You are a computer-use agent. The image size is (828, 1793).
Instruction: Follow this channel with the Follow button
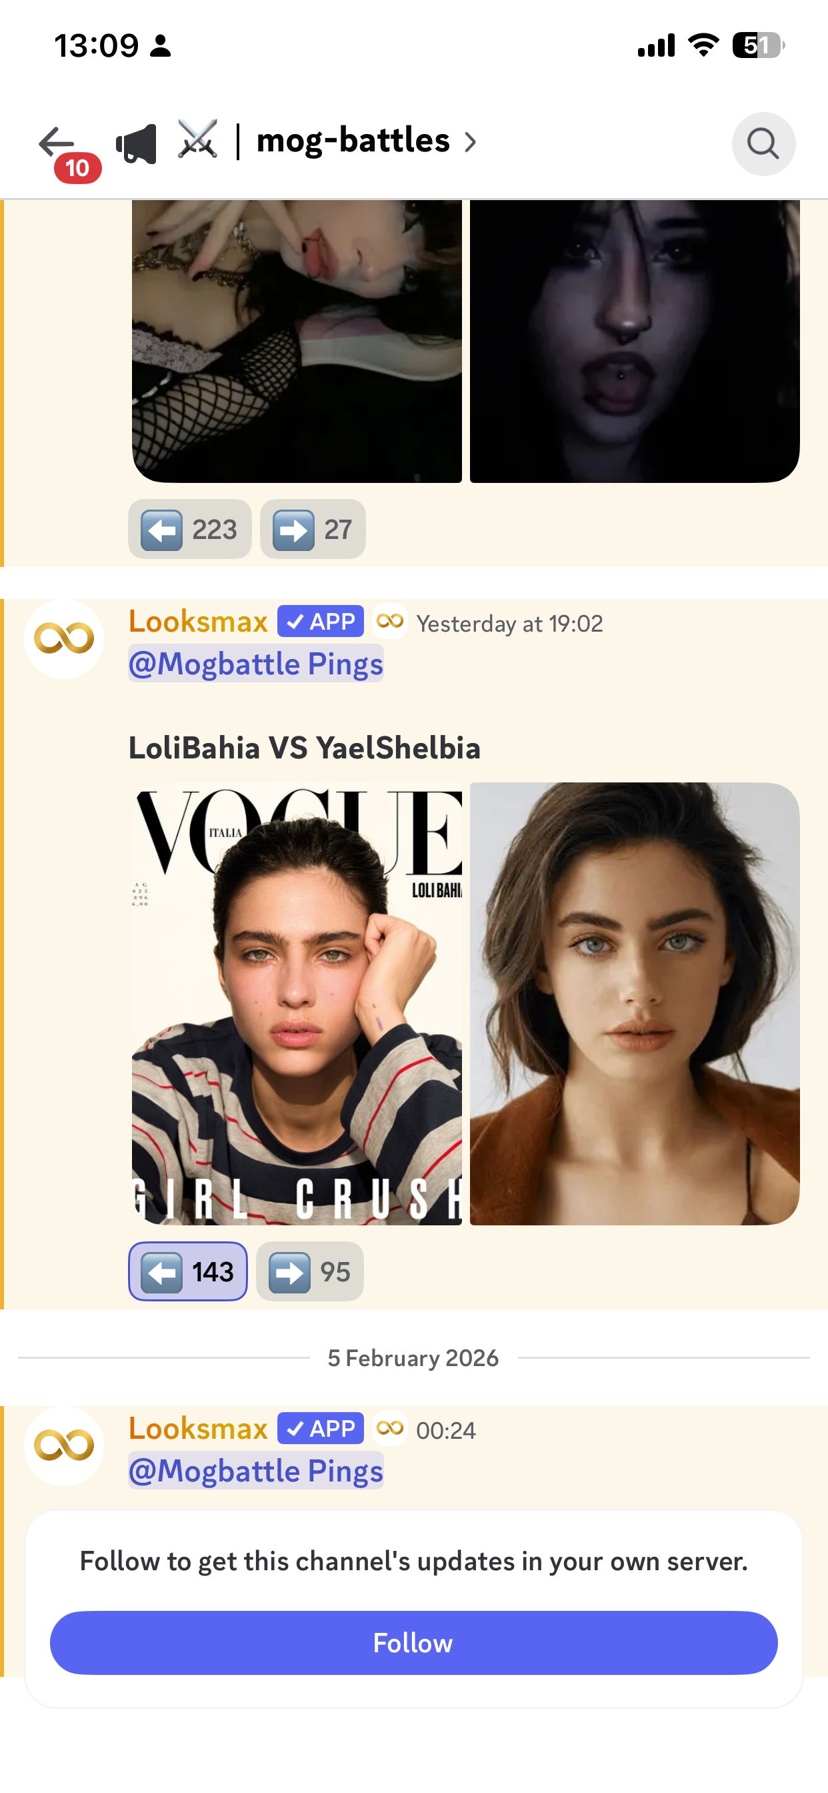point(413,1643)
